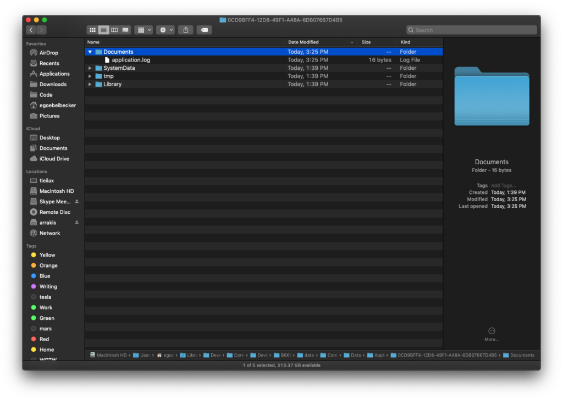The width and height of the screenshot is (563, 400).
Task: Switch to icon view
Action: pyautogui.click(x=92, y=30)
